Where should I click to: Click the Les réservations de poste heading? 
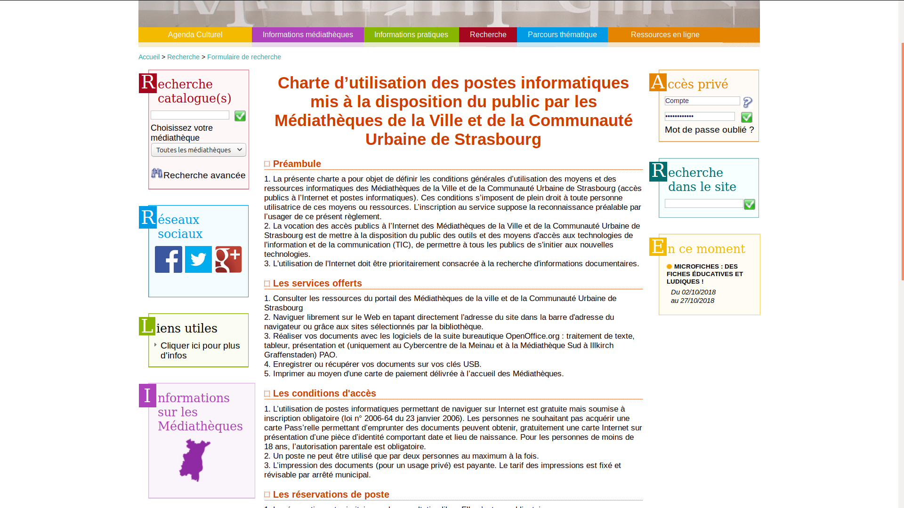[331, 494]
